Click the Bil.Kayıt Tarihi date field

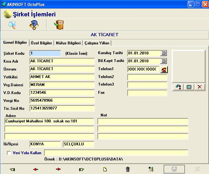144,61
